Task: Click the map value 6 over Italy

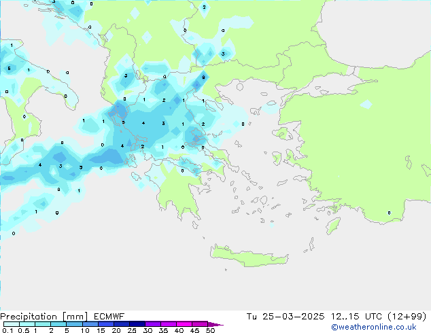Action: 9,69
